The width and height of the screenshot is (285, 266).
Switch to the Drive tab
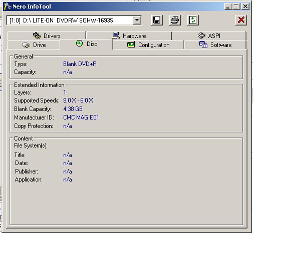pyautogui.click(x=34, y=45)
